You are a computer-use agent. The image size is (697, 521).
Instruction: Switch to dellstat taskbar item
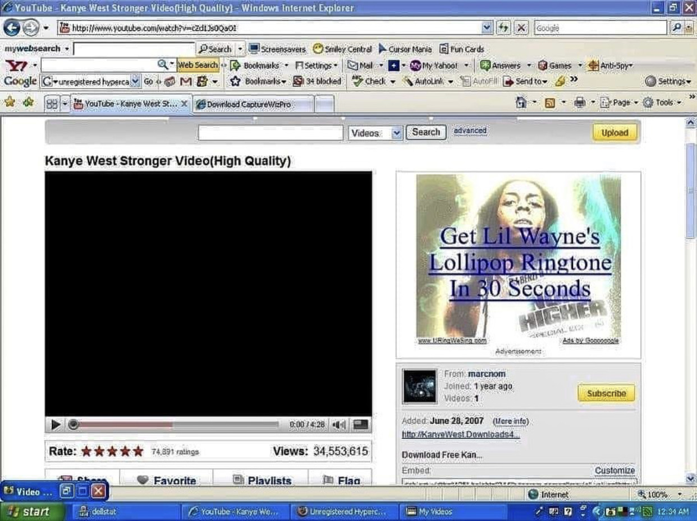coord(126,511)
